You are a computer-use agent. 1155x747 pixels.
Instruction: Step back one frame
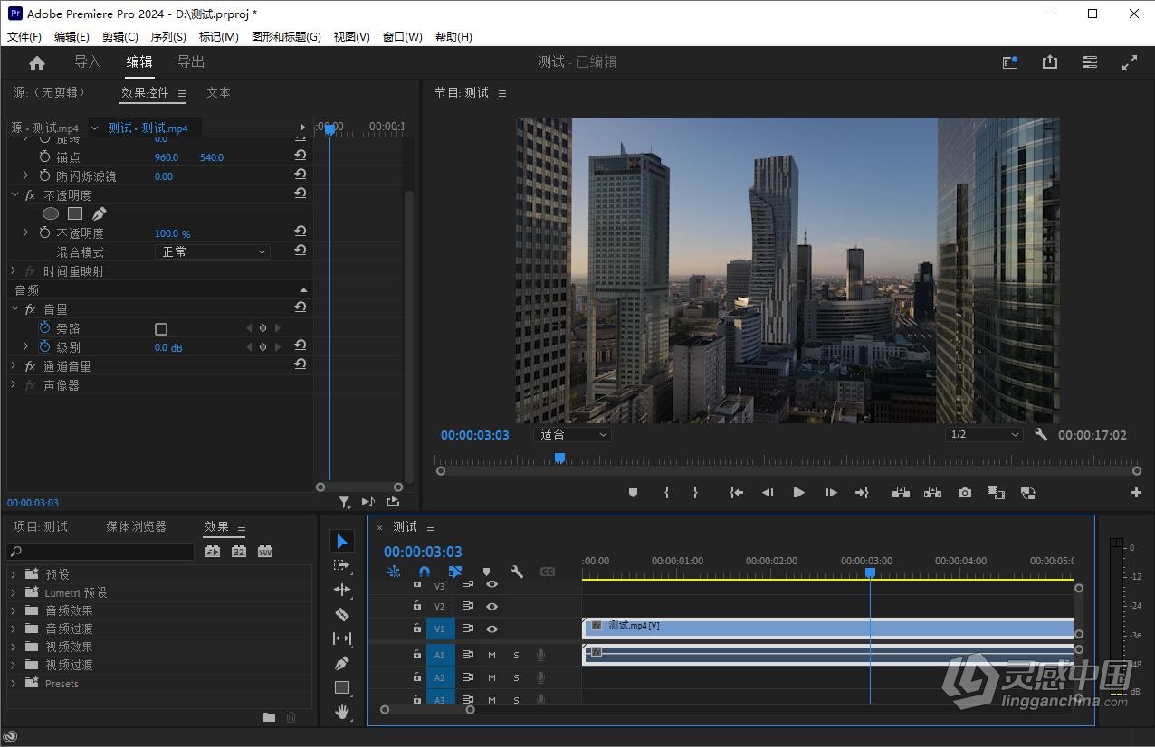coord(768,493)
